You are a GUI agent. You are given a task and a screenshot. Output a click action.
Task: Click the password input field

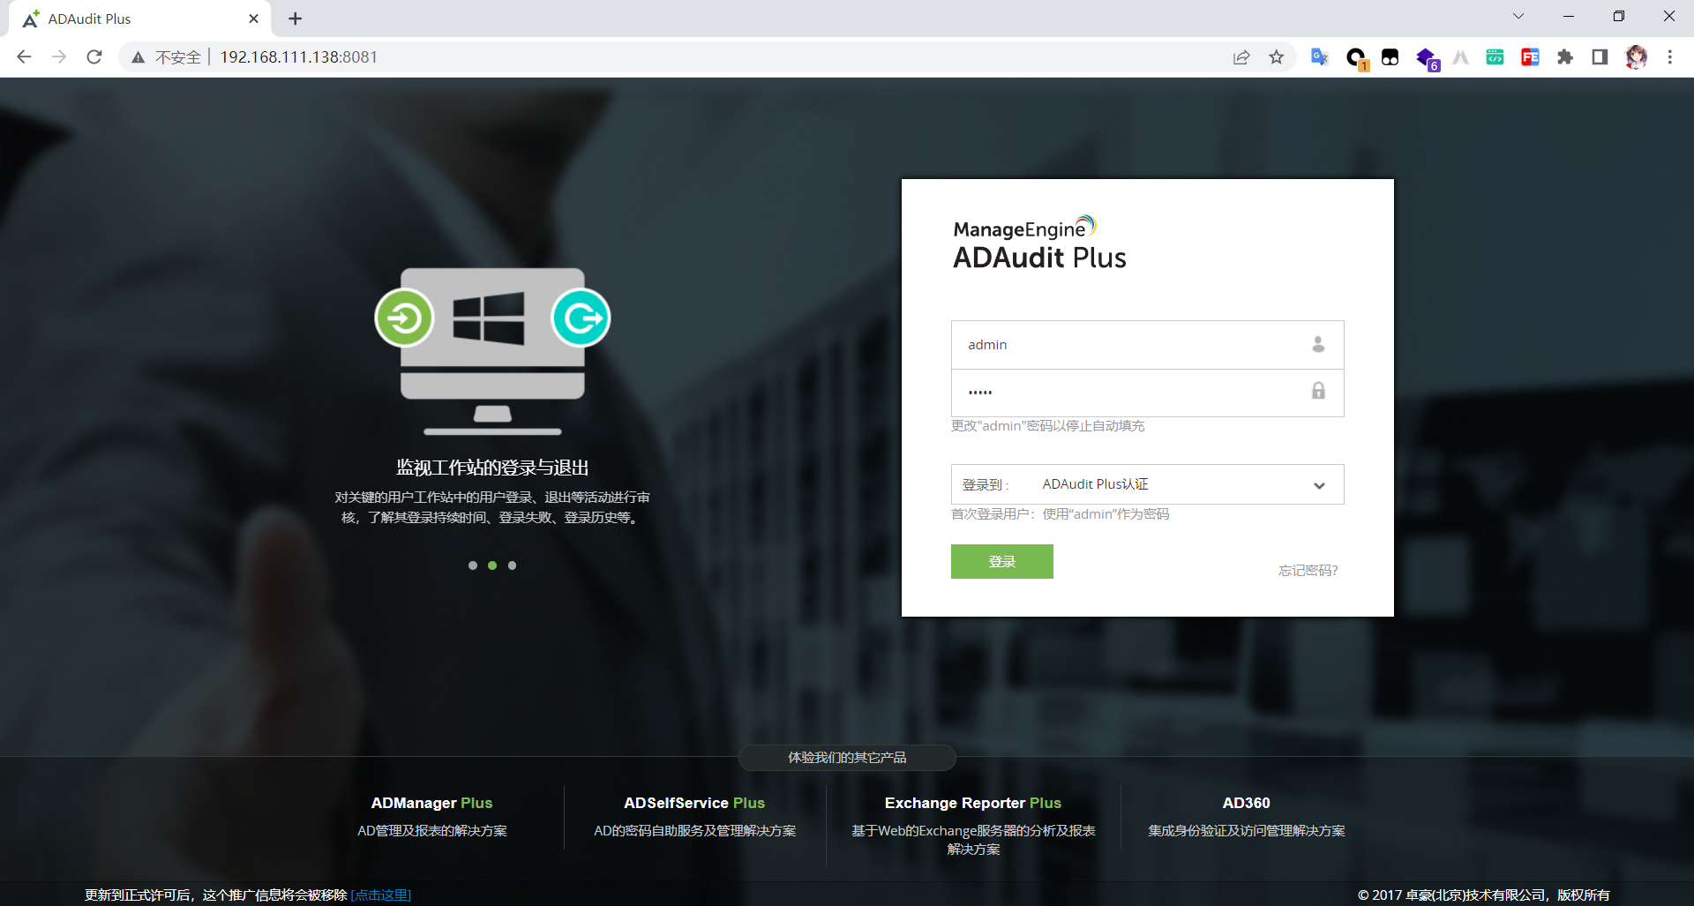point(1147,393)
